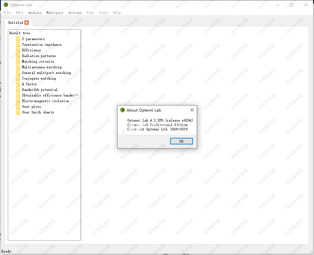Open the Edit menu
This screenshot has height=255, width=314.
[x=19, y=13]
